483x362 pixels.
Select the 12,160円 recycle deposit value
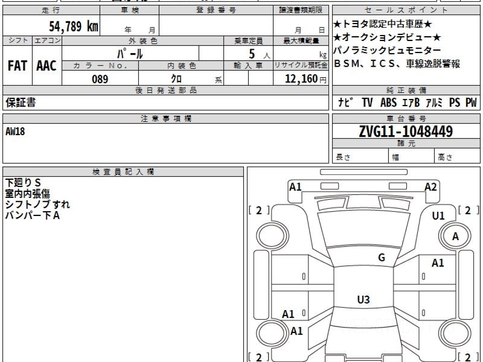pos(306,78)
